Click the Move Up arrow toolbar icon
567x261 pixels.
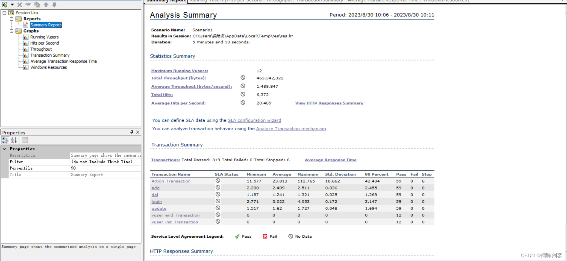46,5
